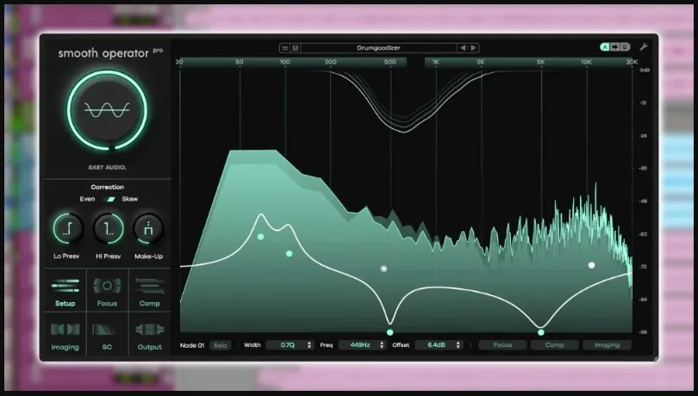Click the Even correction label
The image size is (698, 396).
(87, 199)
